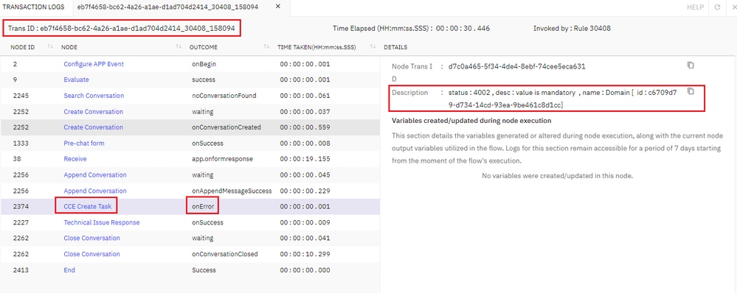Open Receive node link

tap(75, 159)
